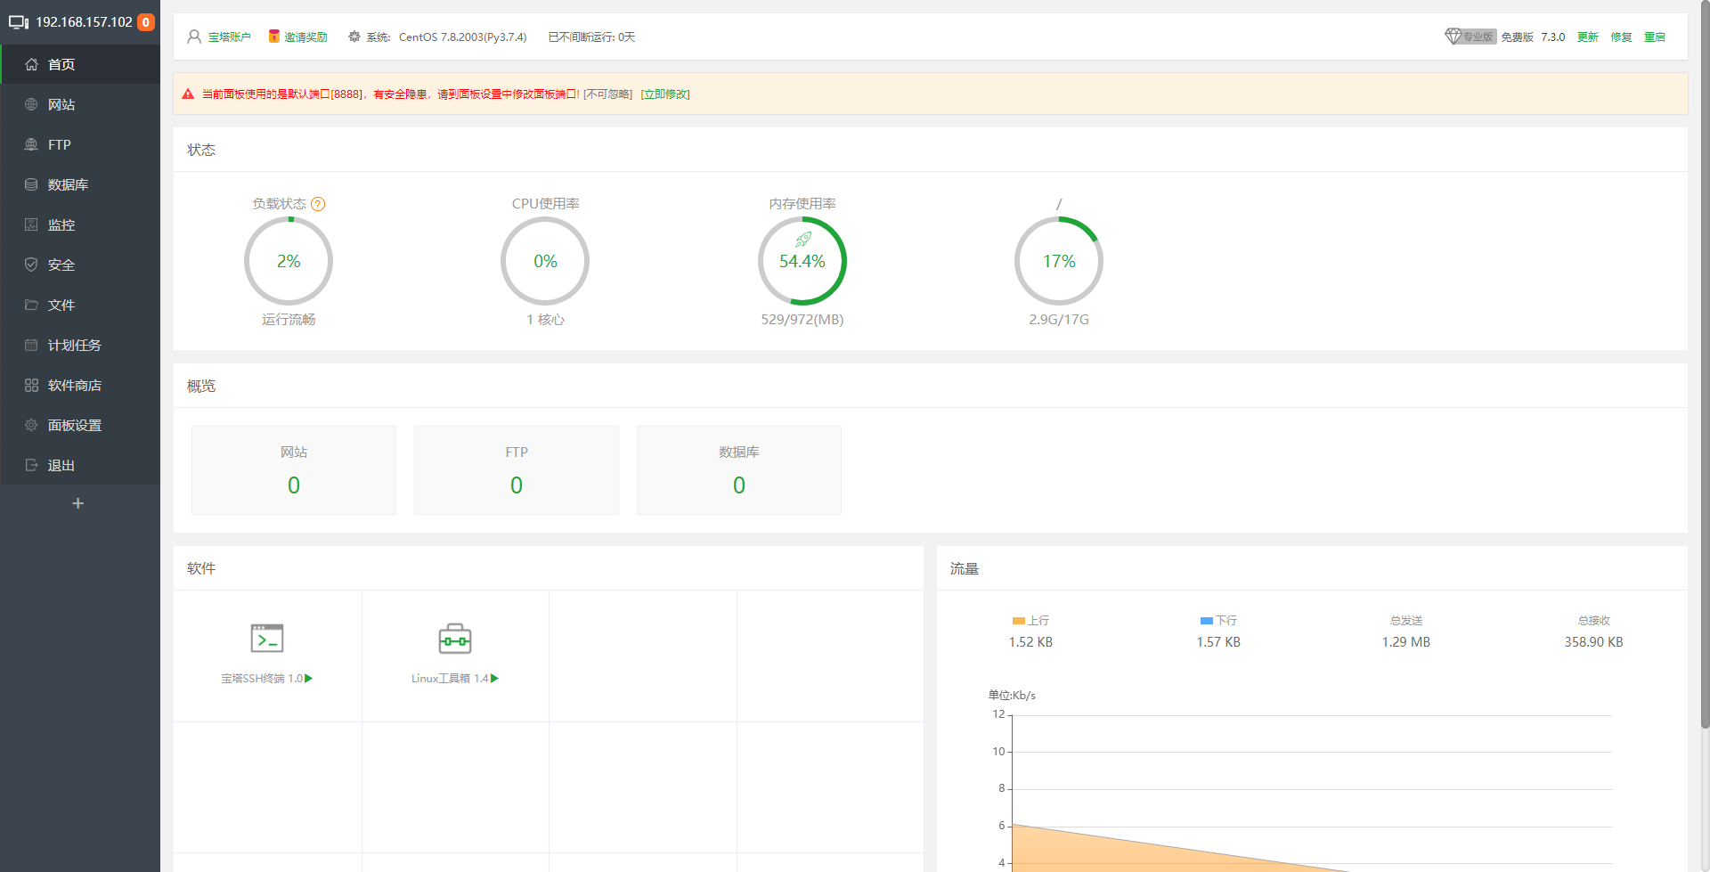This screenshot has height=872, width=1710.
Task: Click the 计划任务 calendar icon
Action: tap(31, 345)
